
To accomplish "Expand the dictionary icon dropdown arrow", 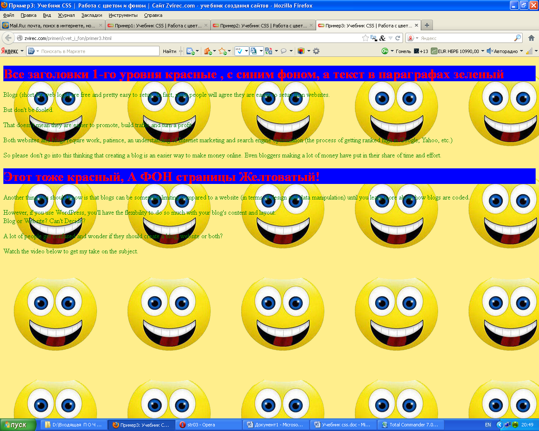I will pos(261,51).
